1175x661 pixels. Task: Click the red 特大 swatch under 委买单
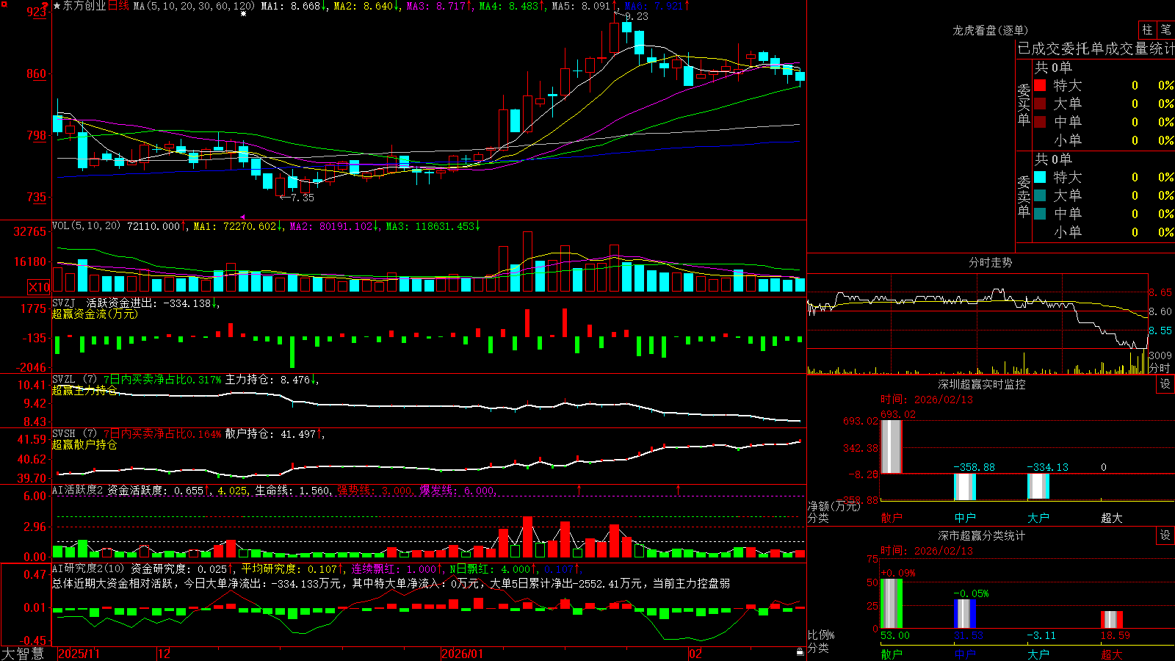[x=1040, y=85]
